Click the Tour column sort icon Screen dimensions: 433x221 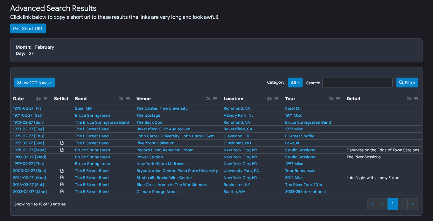click(x=331, y=99)
